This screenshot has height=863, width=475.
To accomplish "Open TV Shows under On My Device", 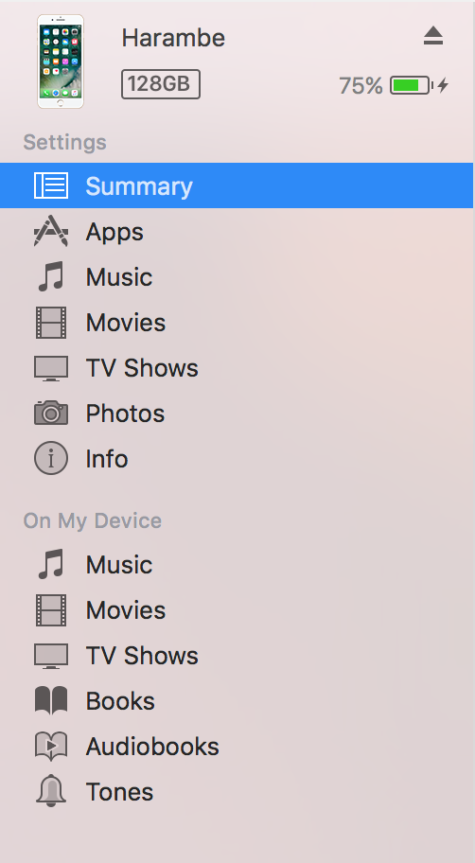I will click(x=237, y=656).
